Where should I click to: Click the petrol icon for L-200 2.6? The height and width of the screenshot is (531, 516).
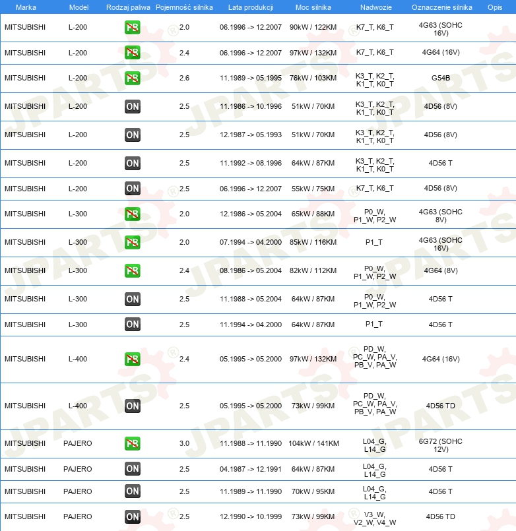tap(133, 78)
